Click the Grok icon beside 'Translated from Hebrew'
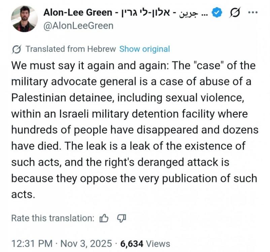Viewport: 270px width, 252px height. (16, 49)
